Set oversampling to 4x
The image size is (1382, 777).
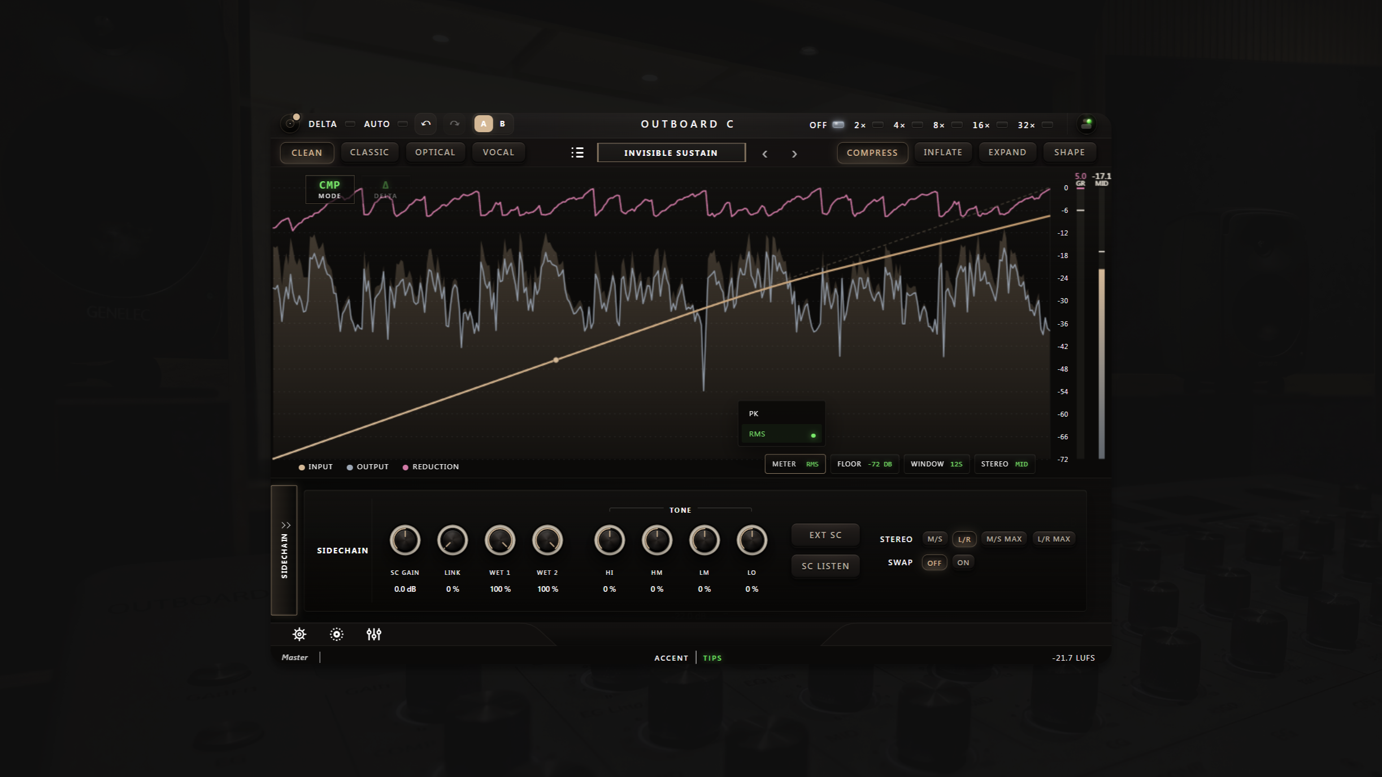point(918,125)
